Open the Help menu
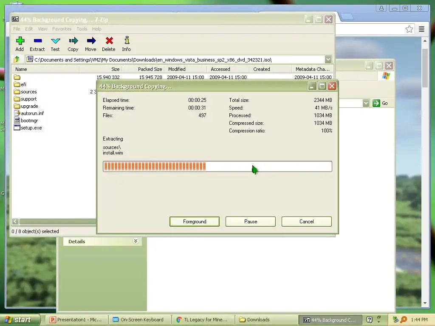Image resolution: width=435 pixels, height=326 pixels. click(x=97, y=29)
